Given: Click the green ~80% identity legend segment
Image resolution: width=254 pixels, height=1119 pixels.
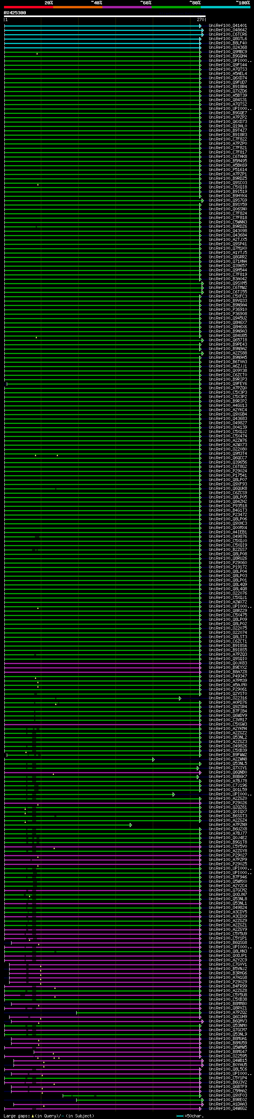Looking at the screenshot, I should pos(176,7).
